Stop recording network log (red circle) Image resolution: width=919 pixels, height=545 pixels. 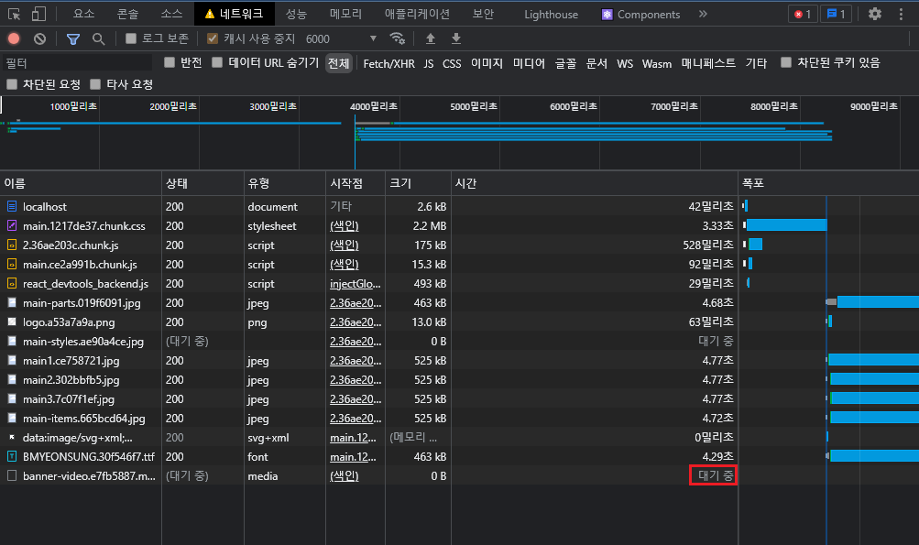14,38
